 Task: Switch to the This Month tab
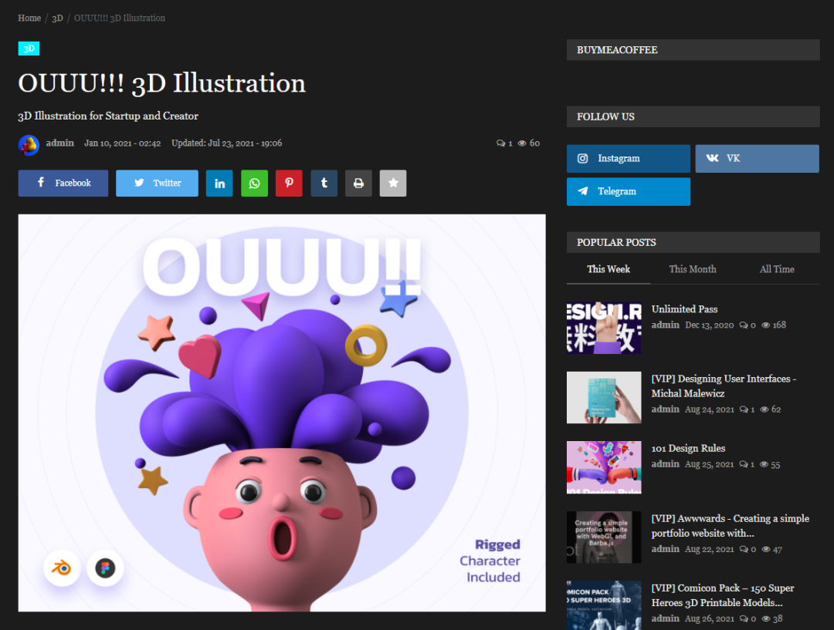click(693, 269)
